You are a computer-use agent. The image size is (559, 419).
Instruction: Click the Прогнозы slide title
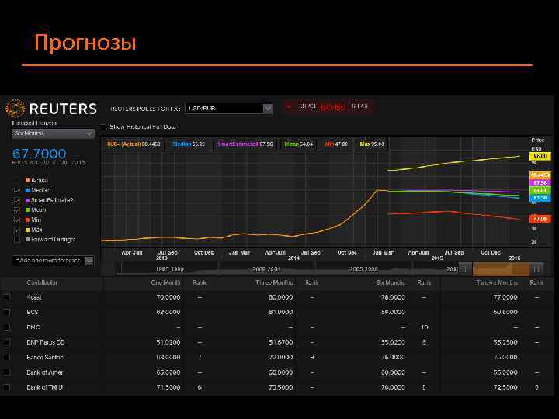[x=85, y=43]
